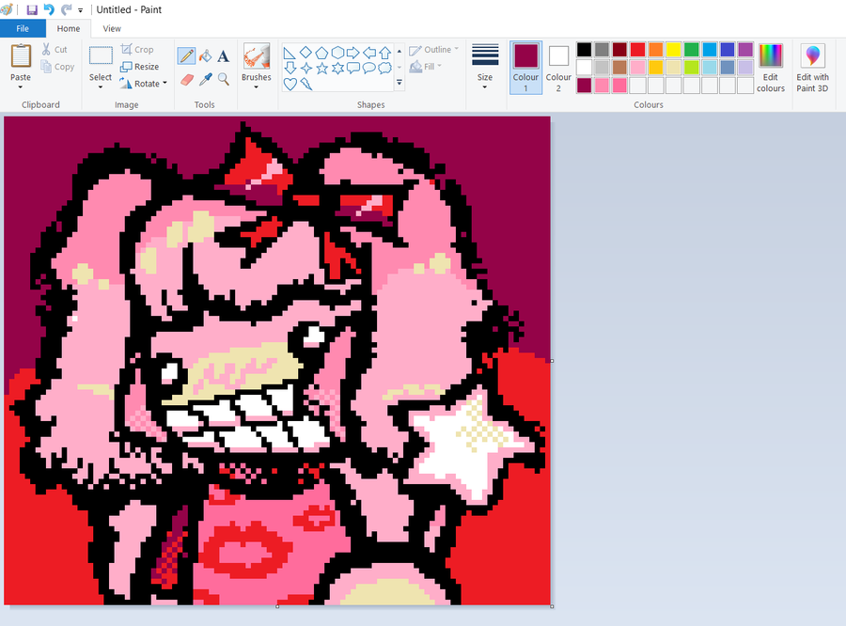The height and width of the screenshot is (626, 846).
Task: Choose the diamond shape
Action: 305,53
